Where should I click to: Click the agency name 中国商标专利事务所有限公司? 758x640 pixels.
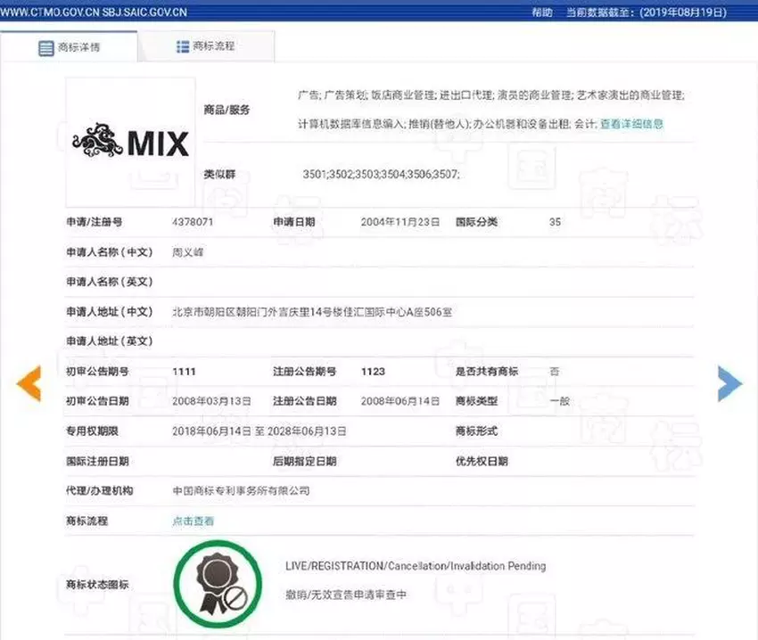click(x=241, y=491)
